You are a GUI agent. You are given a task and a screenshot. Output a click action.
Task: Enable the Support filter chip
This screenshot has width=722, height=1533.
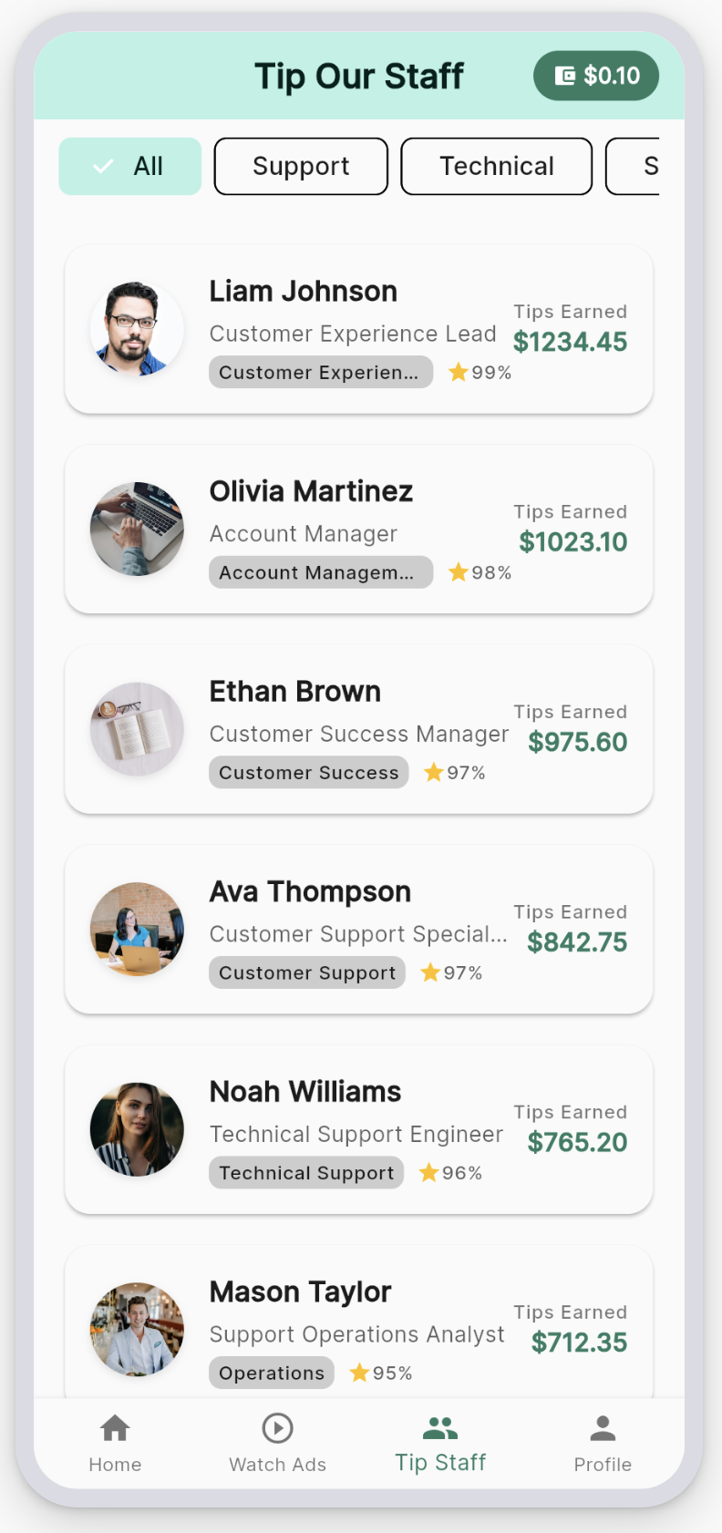[x=301, y=166]
